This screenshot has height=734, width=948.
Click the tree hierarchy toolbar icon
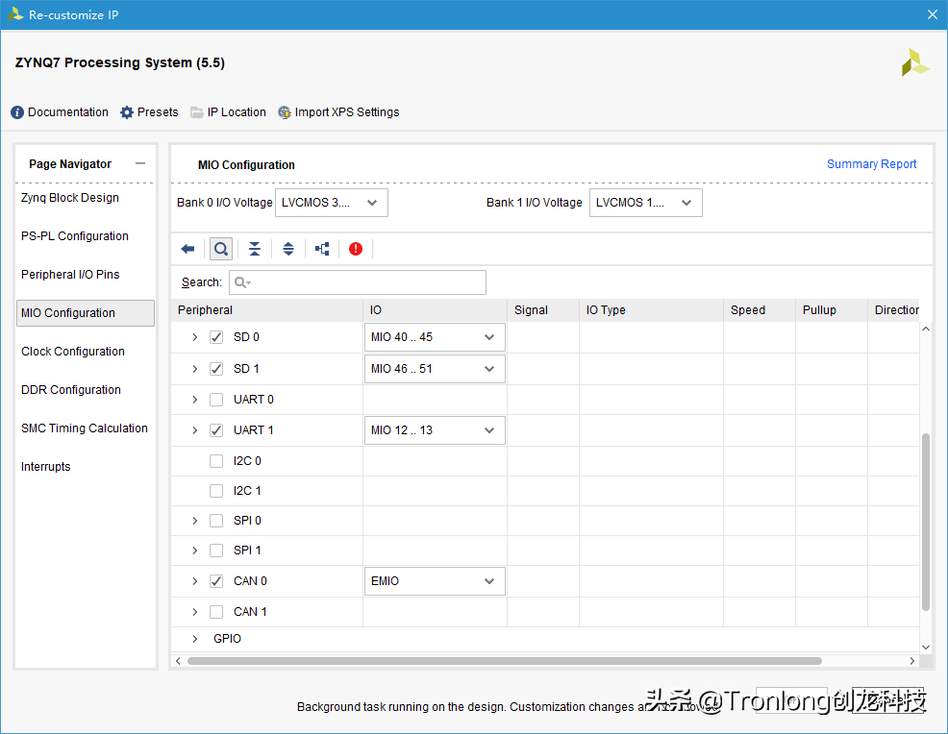click(322, 249)
